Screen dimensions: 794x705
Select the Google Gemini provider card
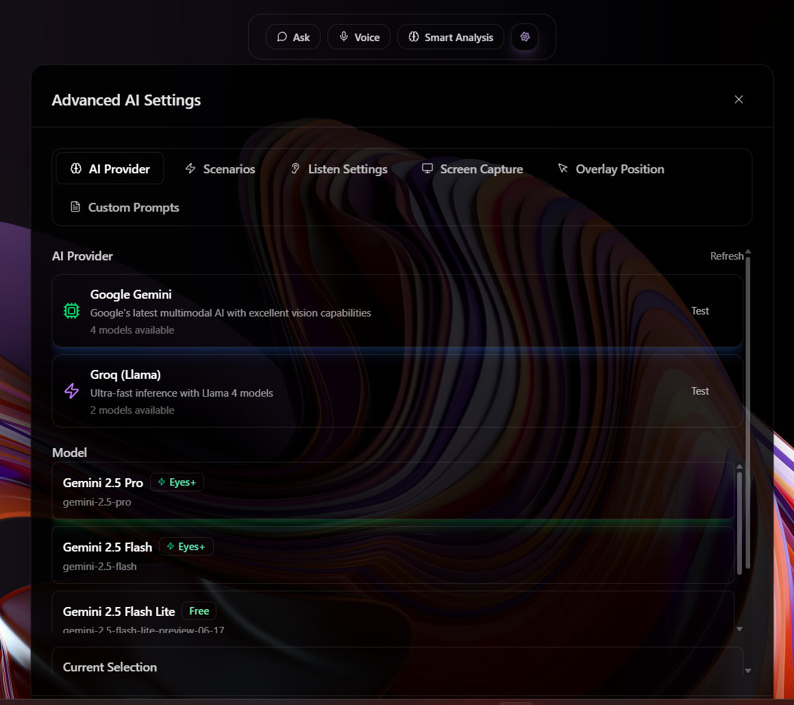tap(397, 311)
